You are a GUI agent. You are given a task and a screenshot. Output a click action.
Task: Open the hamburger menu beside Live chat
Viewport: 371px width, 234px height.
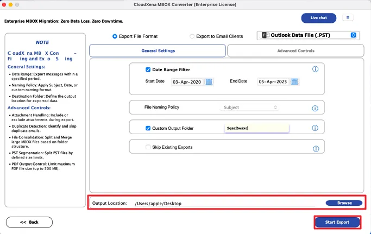point(348,17)
